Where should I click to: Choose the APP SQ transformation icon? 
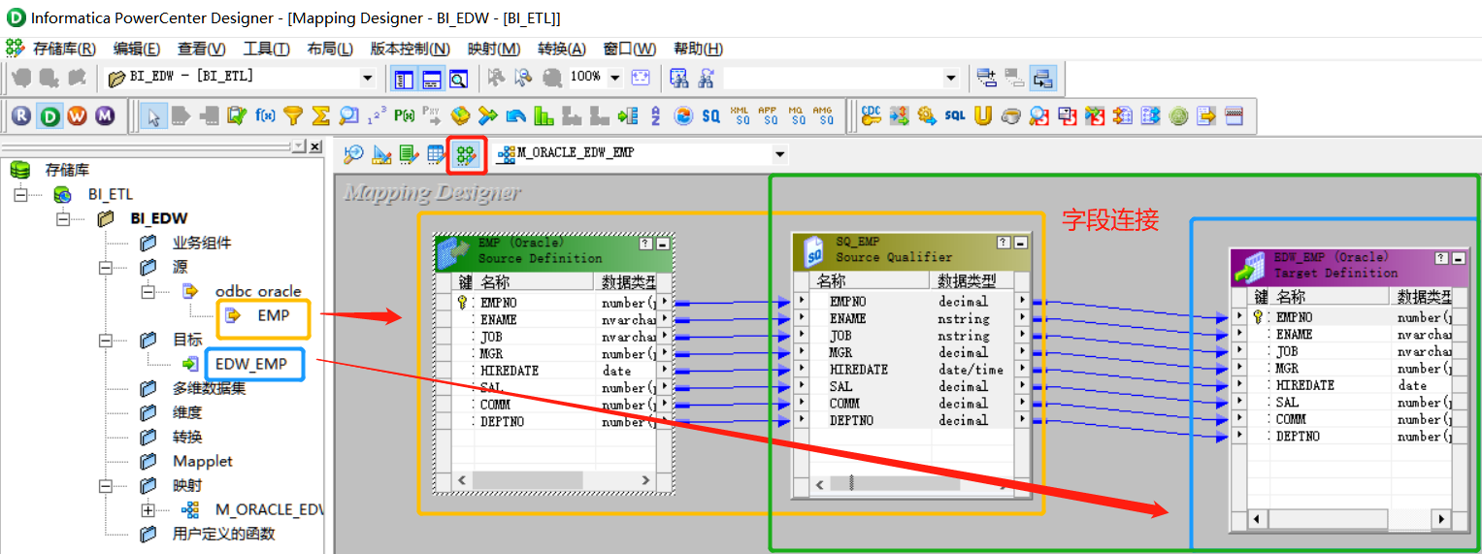tap(768, 116)
